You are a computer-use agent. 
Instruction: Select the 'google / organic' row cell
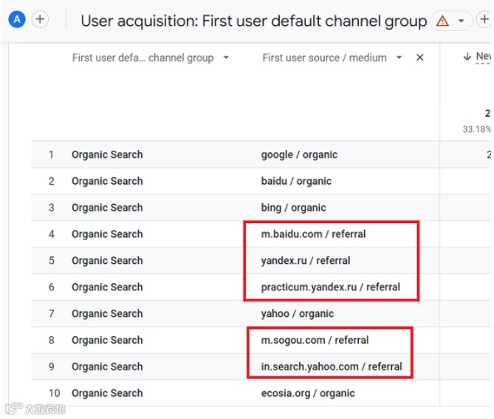click(x=299, y=154)
